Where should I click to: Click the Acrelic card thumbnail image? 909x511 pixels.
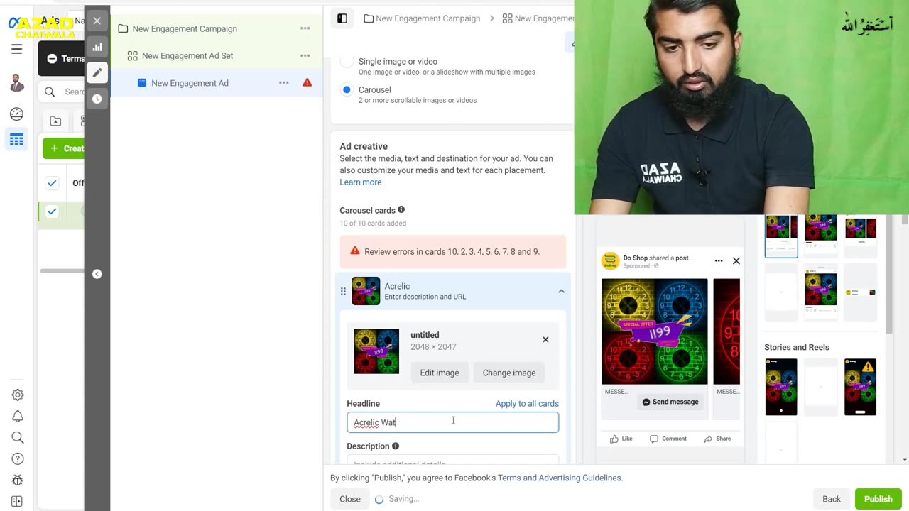click(366, 291)
